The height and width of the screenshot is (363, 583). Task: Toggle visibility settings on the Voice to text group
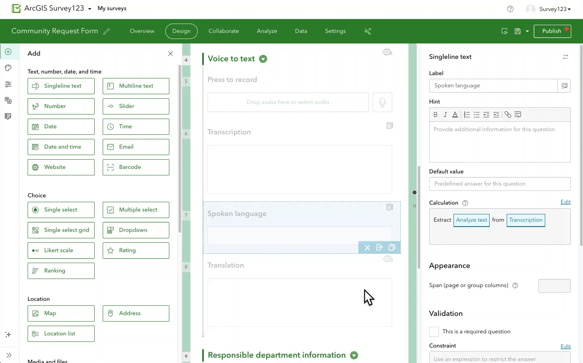pyautogui.click(x=387, y=52)
